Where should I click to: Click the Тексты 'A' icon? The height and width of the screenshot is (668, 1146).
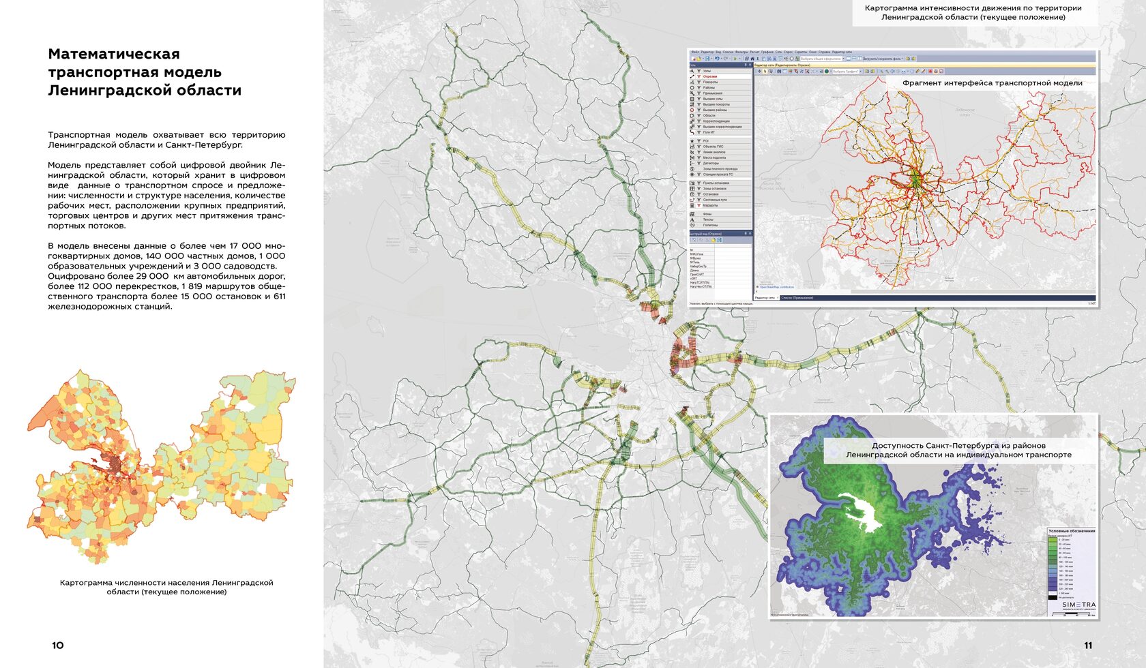(692, 219)
